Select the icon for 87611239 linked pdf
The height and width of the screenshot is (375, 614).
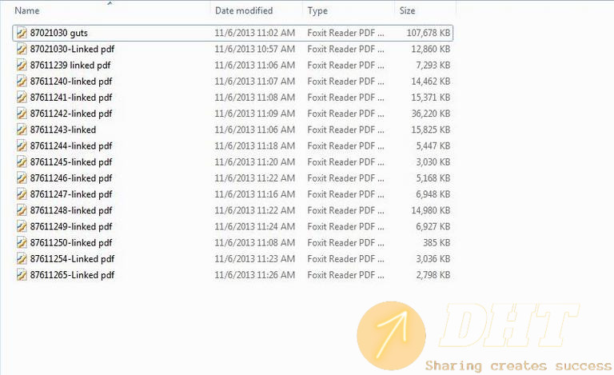click(x=22, y=65)
